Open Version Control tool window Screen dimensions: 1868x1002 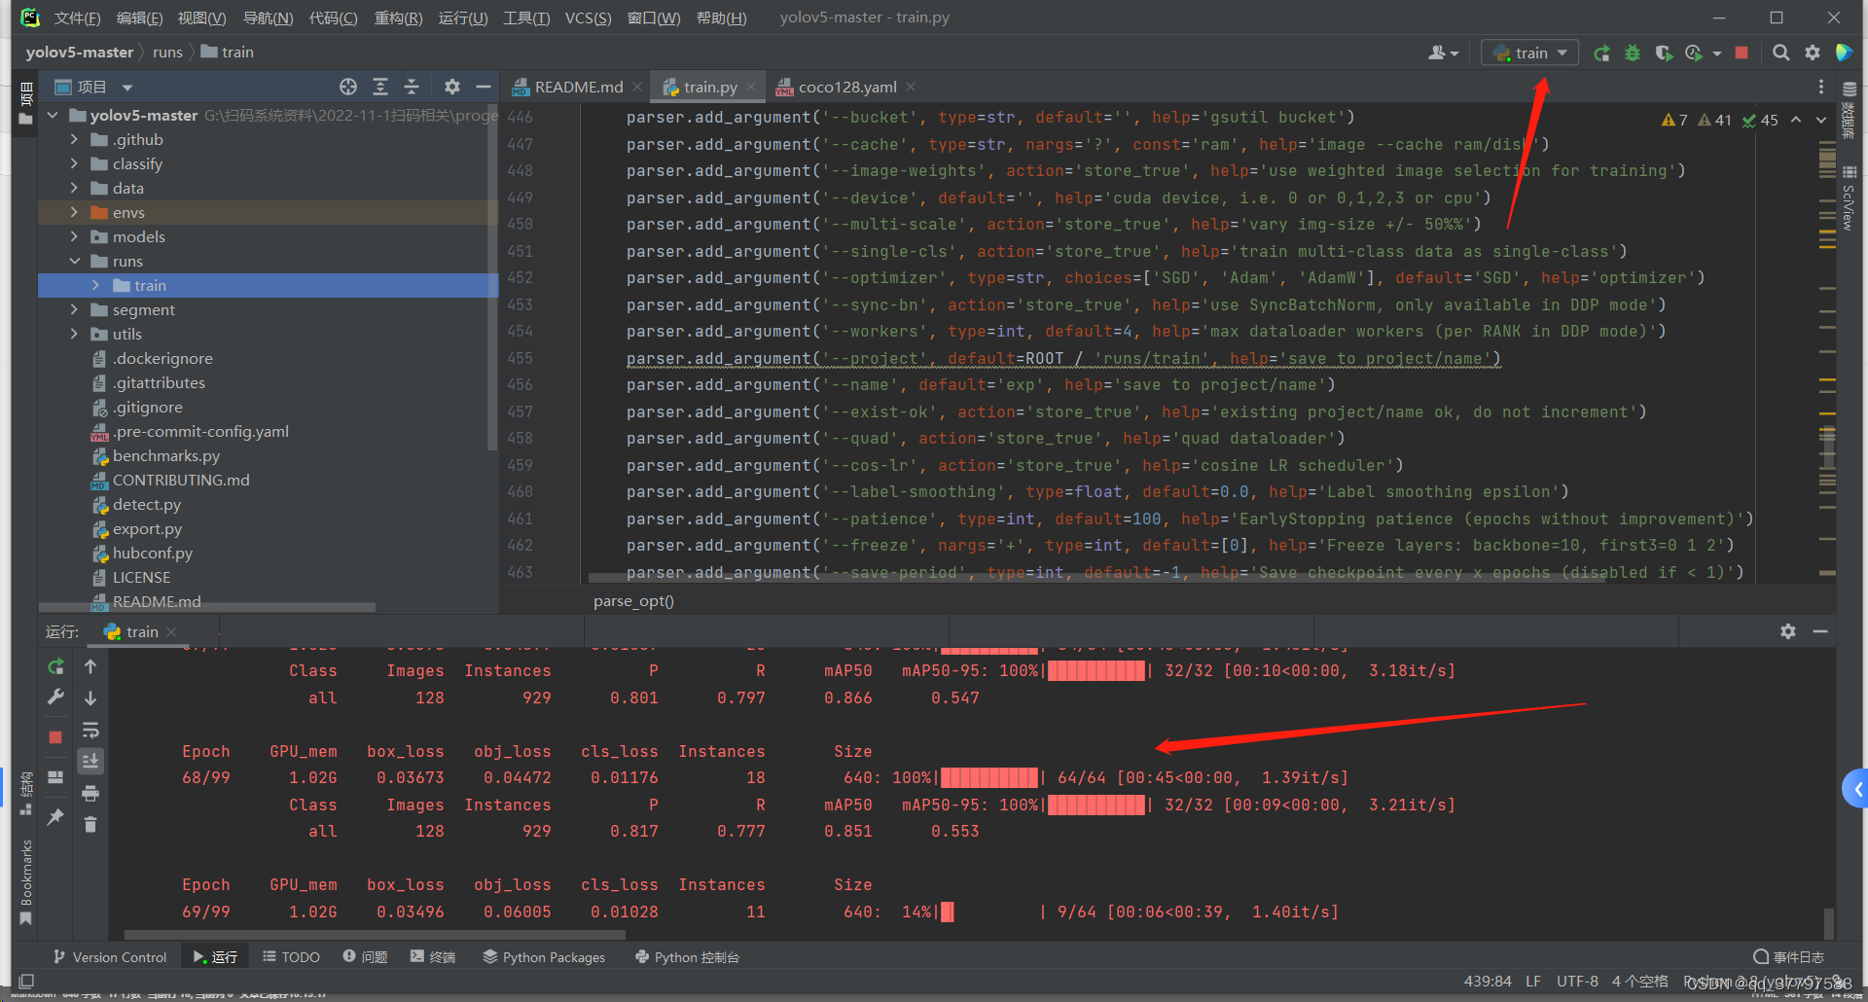(110, 957)
